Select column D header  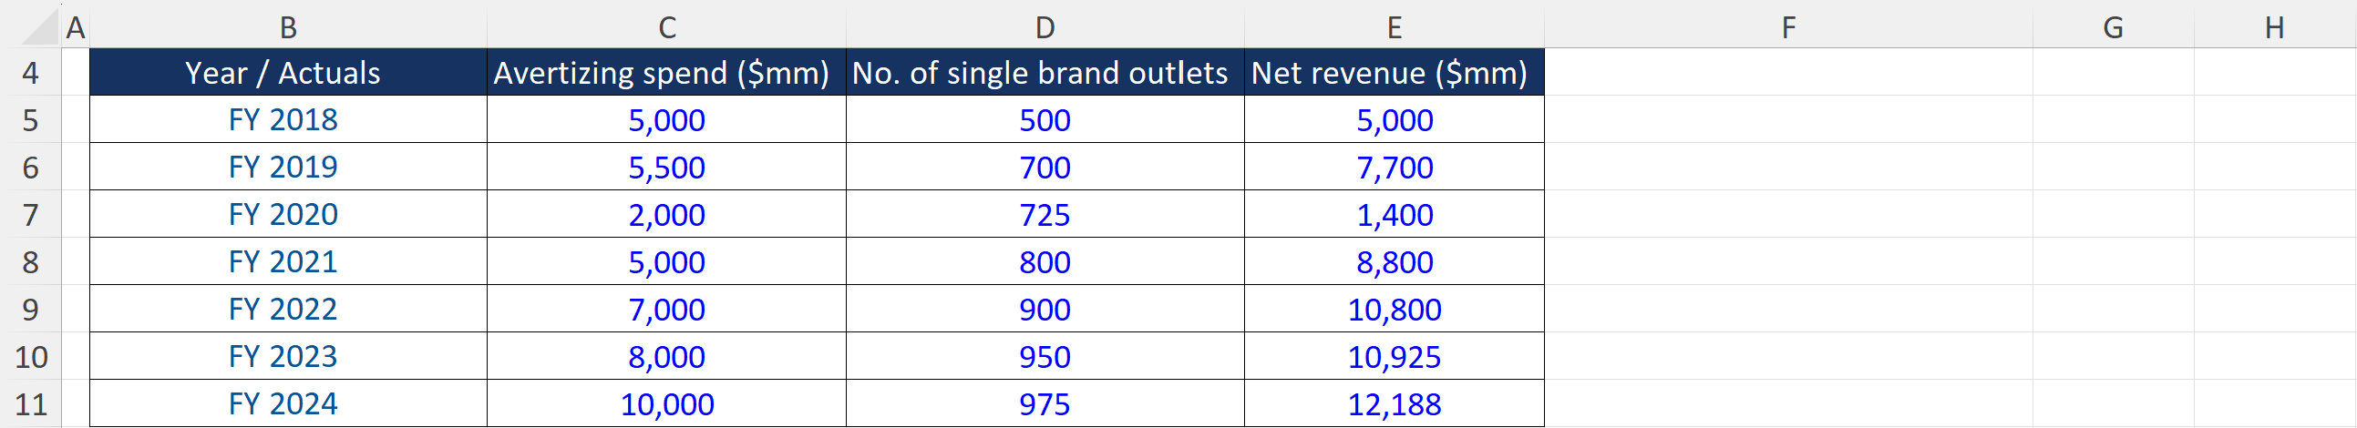tap(1044, 27)
